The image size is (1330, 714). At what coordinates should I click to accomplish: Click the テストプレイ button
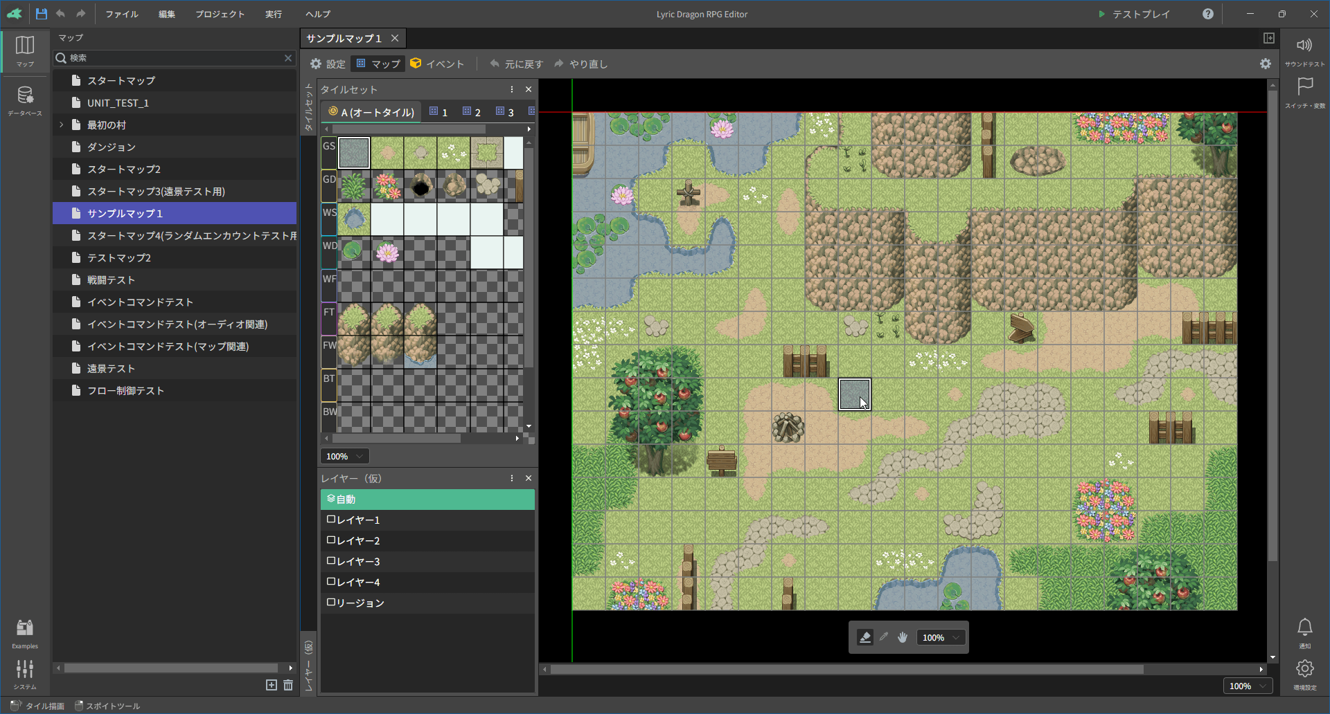click(1134, 14)
